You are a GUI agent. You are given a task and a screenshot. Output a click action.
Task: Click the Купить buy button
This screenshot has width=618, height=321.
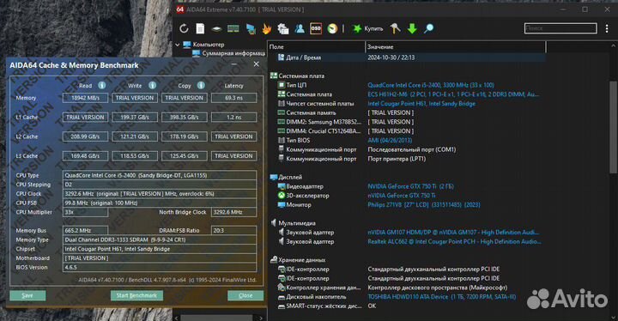click(x=367, y=28)
